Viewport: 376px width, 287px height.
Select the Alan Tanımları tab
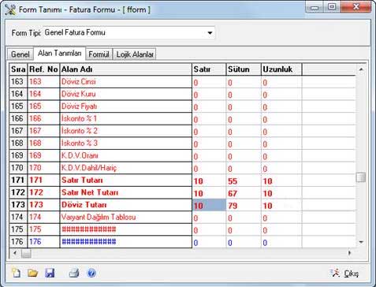(x=59, y=54)
